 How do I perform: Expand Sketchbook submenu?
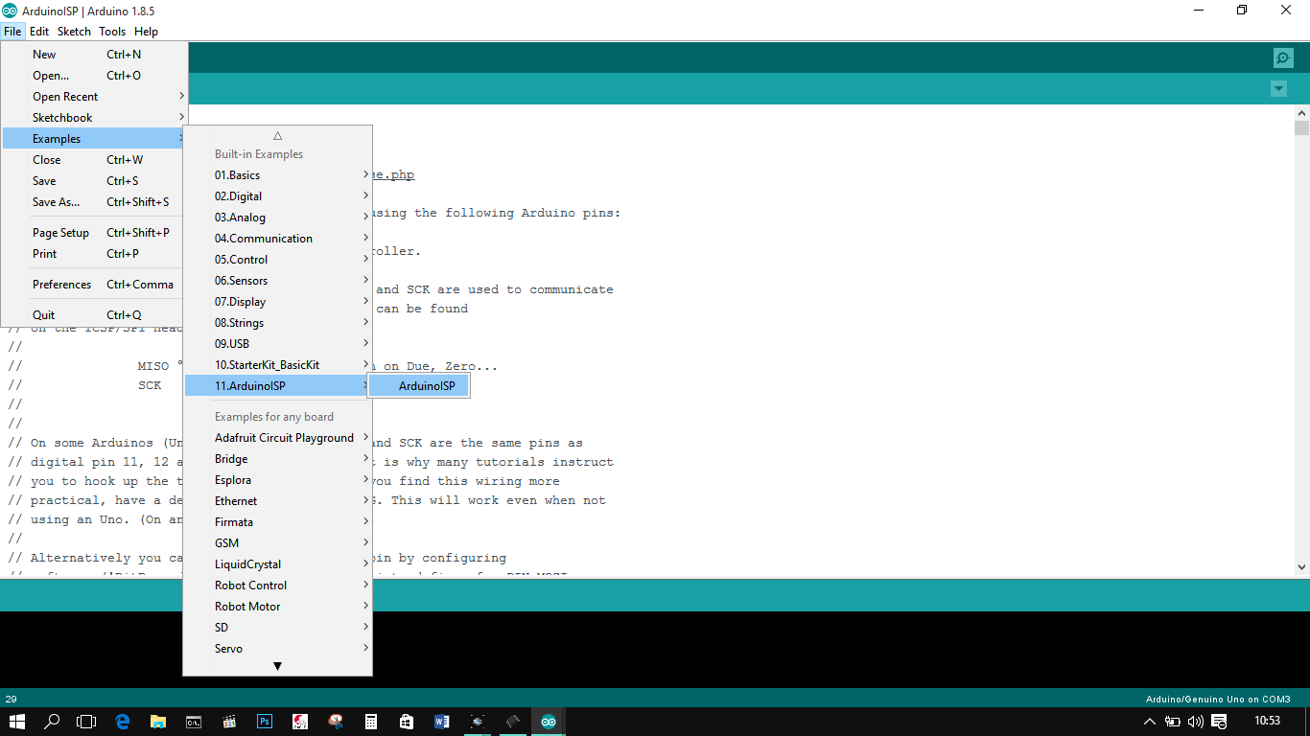point(94,118)
